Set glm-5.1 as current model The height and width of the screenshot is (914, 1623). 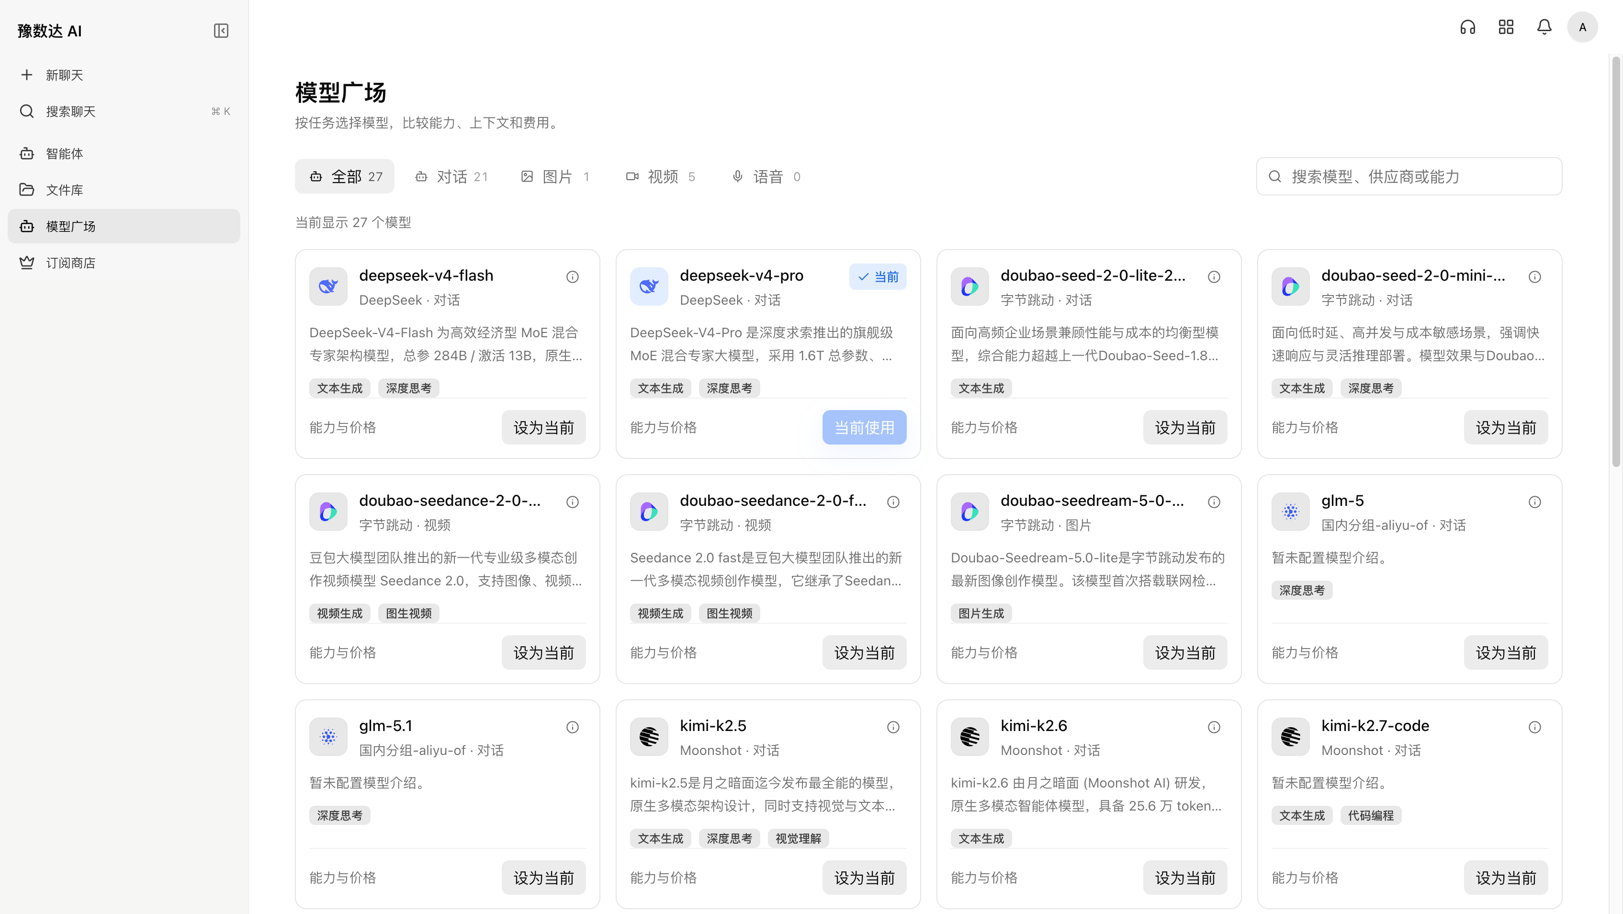[x=543, y=878]
